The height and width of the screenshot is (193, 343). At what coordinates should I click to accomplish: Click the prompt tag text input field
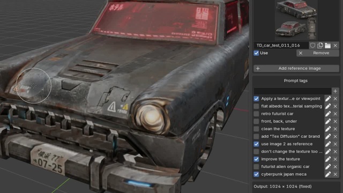click(293, 91)
